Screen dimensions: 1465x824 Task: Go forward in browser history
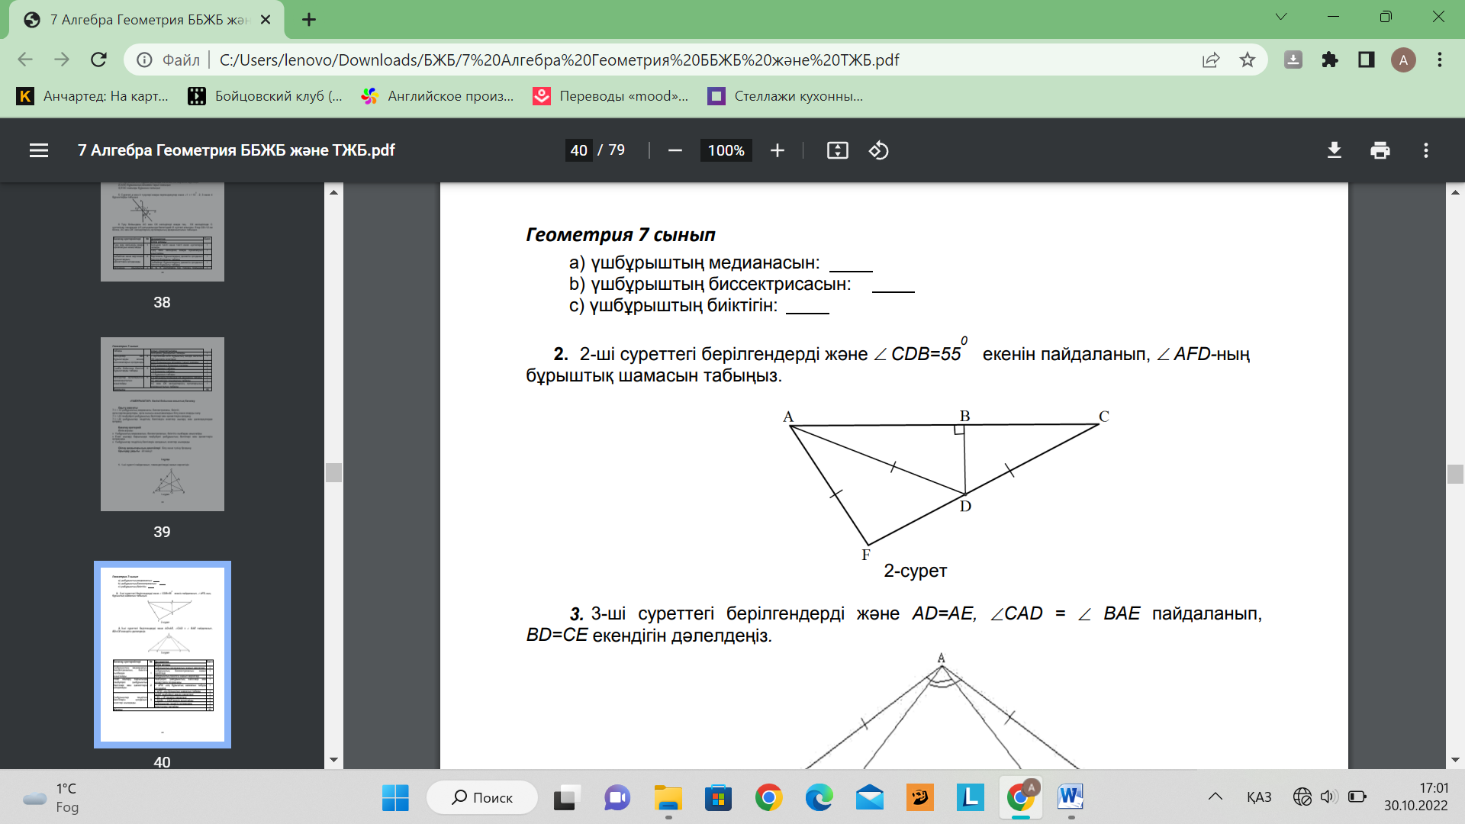(x=62, y=60)
